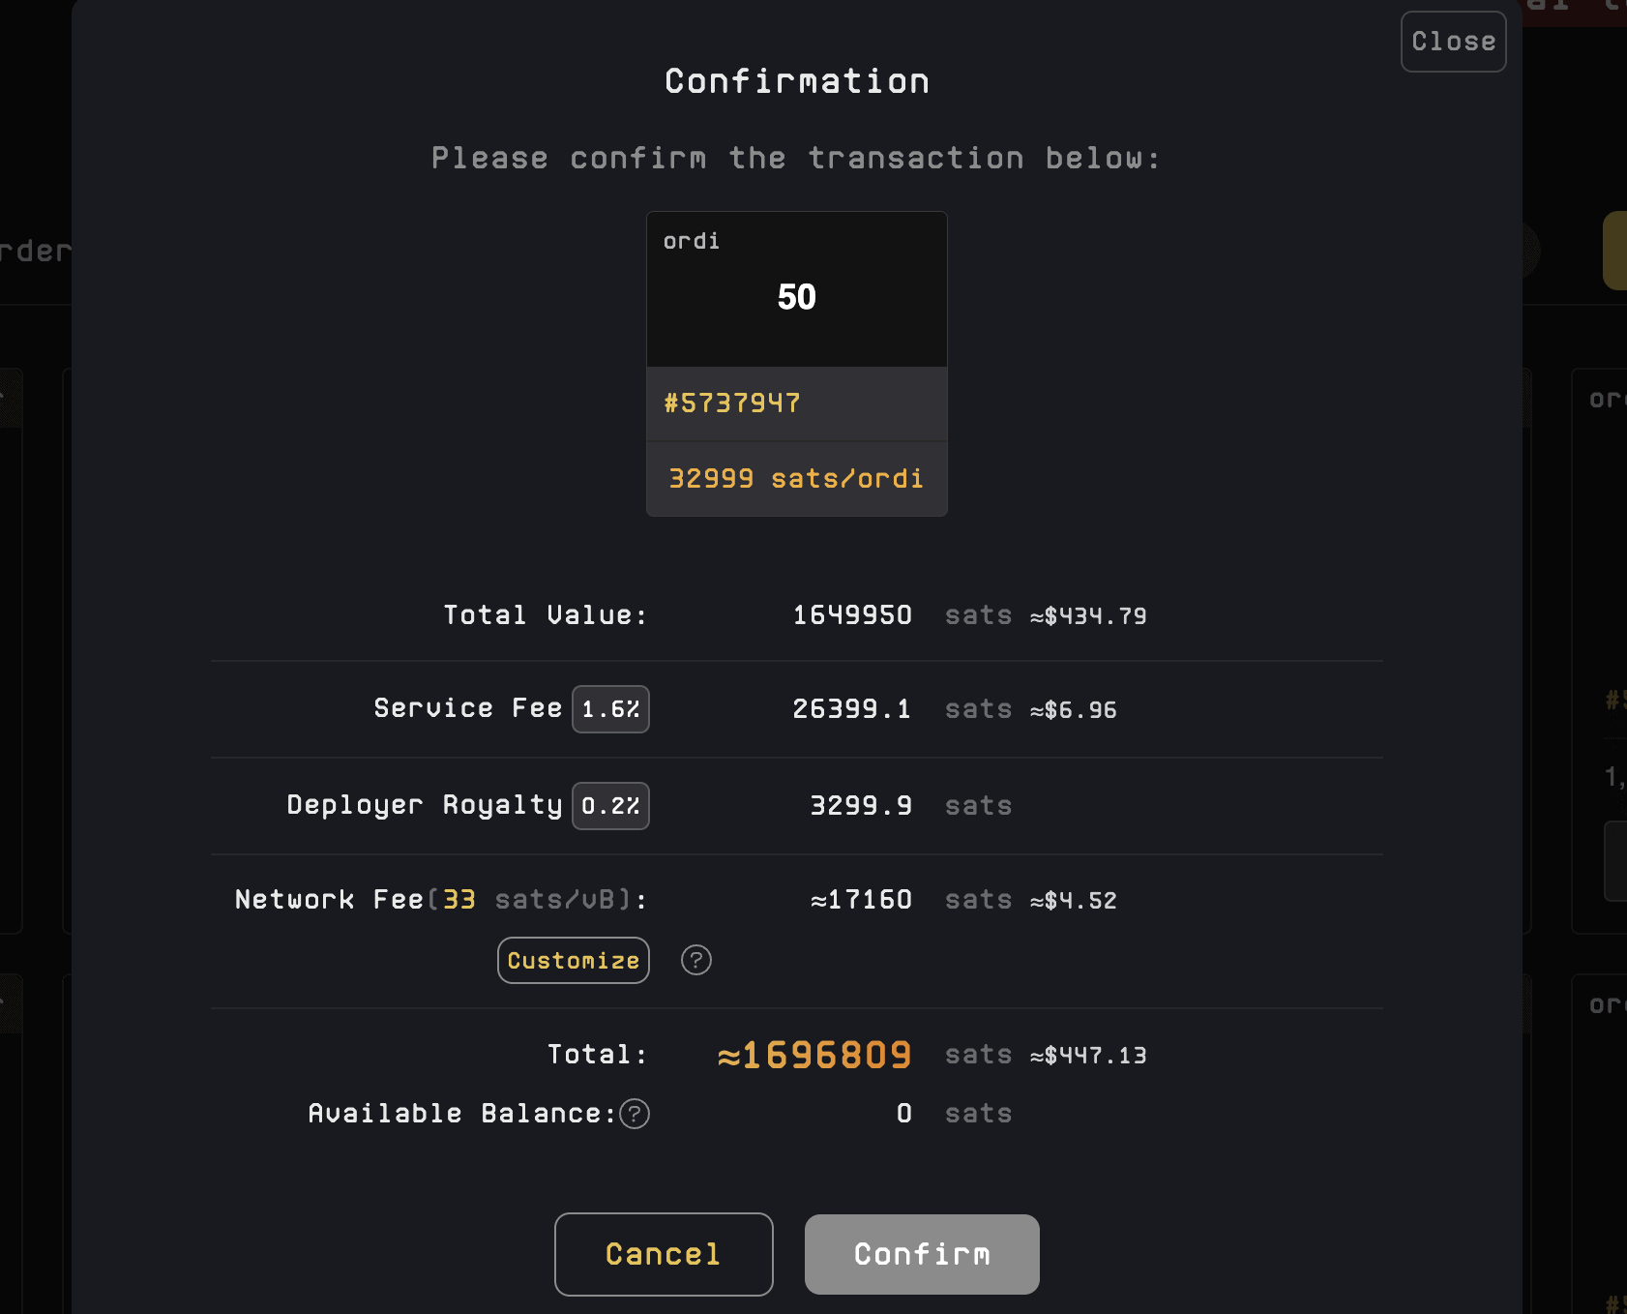Cancel the transaction

[x=664, y=1254]
